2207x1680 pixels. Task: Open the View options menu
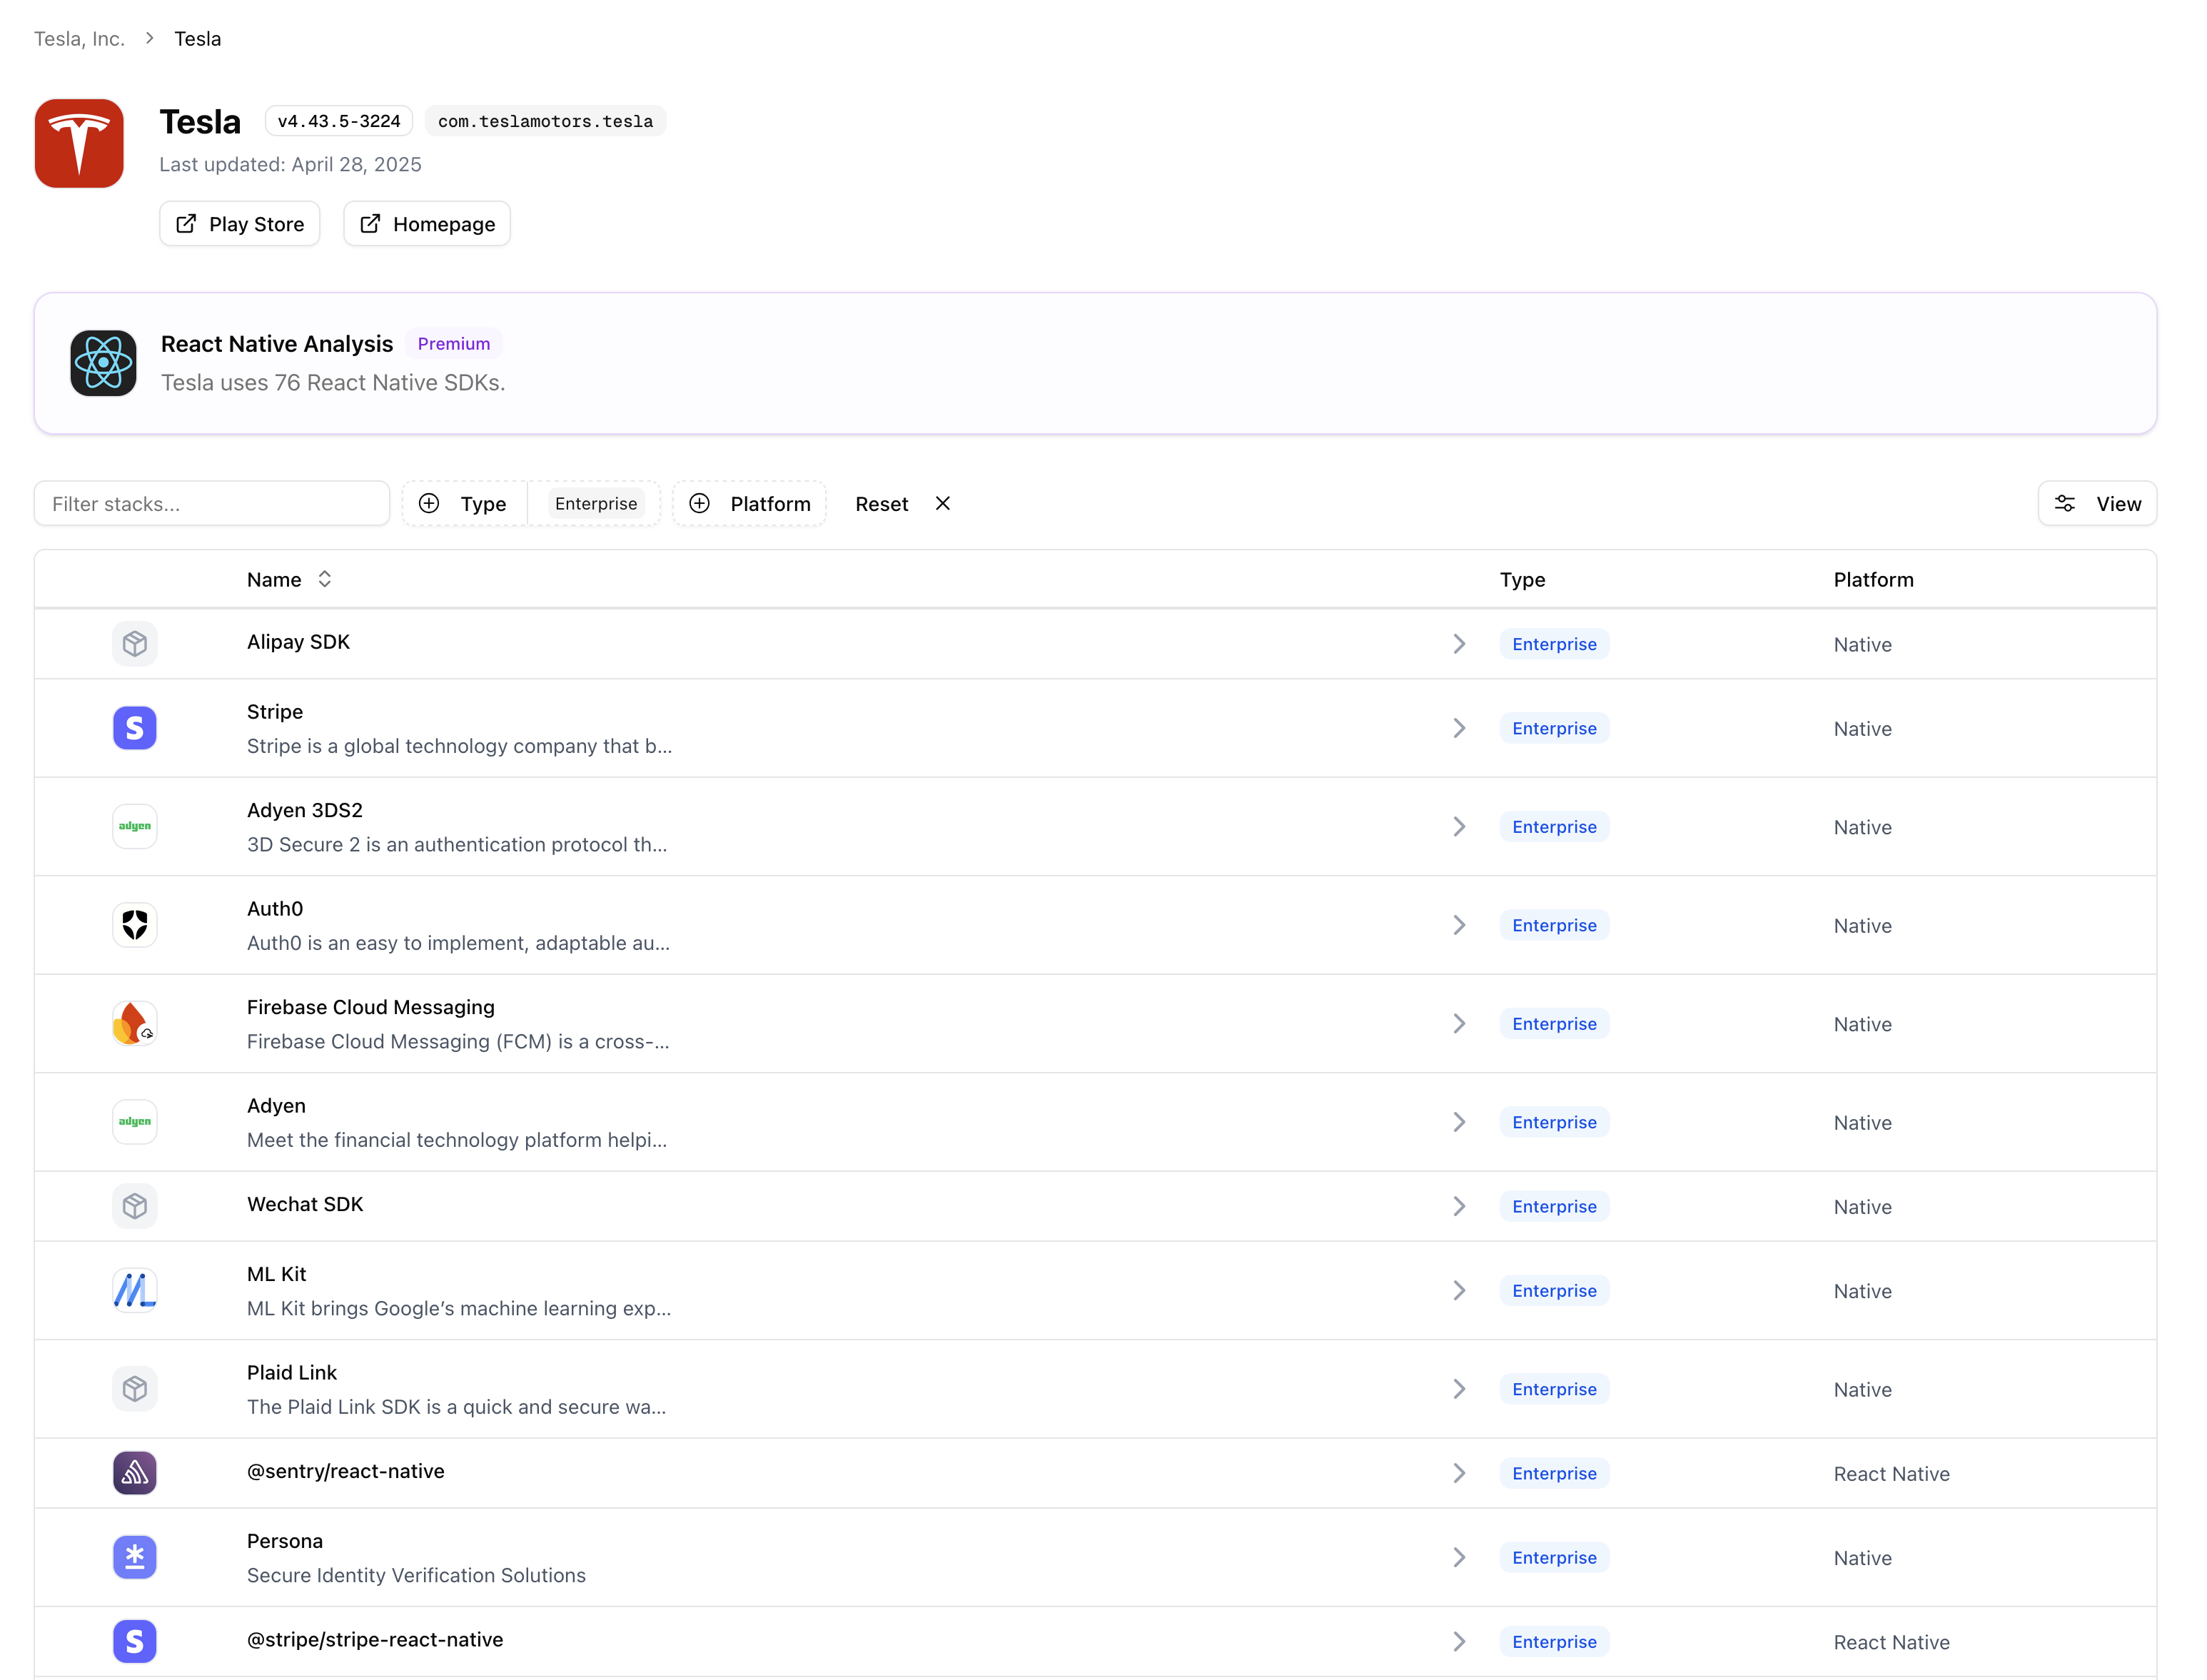point(2098,504)
